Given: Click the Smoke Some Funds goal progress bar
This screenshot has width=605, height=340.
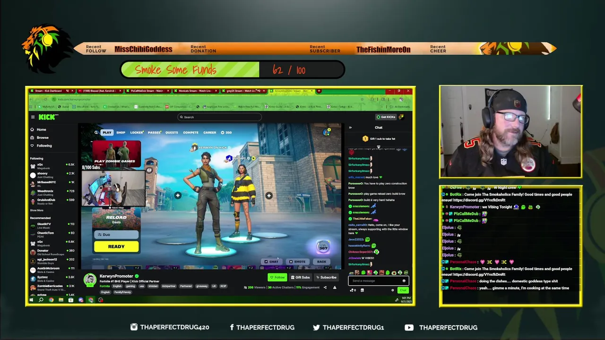Looking at the screenshot, I should (232, 70).
